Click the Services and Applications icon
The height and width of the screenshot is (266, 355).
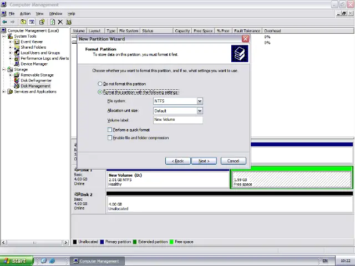click(x=10, y=91)
